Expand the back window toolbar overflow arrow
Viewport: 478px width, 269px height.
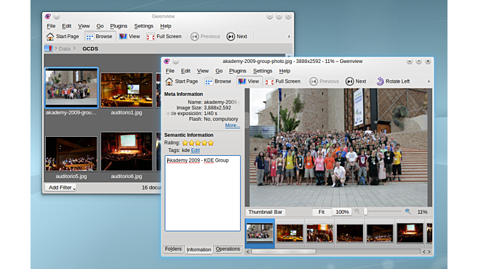click(x=289, y=37)
